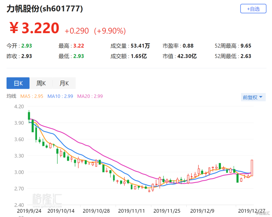Click the 2019/11/25 date axis label
The image size is (272, 217).
point(167,211)
